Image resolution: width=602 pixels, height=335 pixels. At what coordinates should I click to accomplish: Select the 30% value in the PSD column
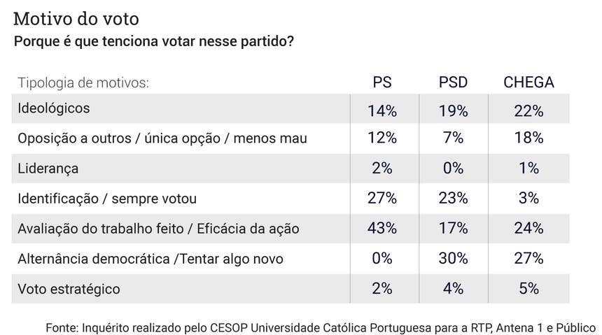[453, 259]
